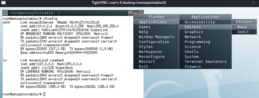Open Configuration submenu in fluxbox menu
The width and height of the screenshot is (259, 98).
tap(156, 42)
